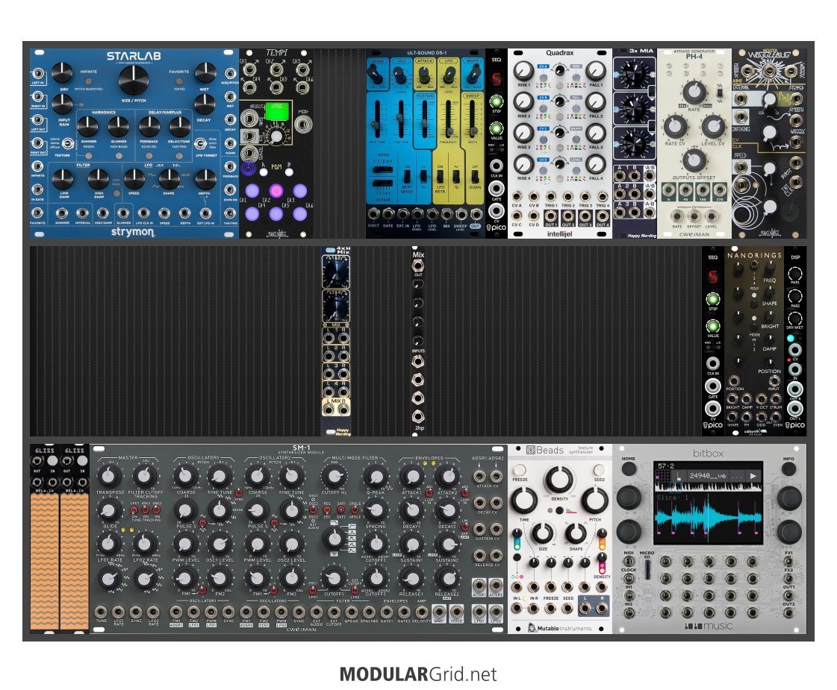Open MODULARGrid.net link below the rack
837x690 pixels.
click(x=418, y=674)
